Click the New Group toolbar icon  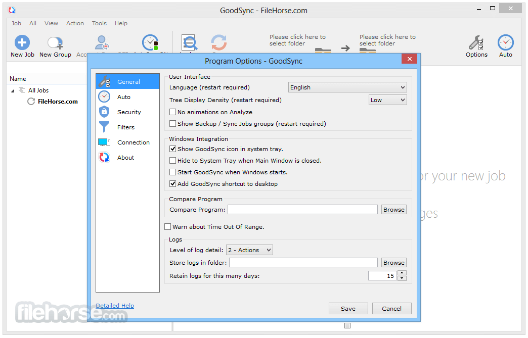(55, 42)
